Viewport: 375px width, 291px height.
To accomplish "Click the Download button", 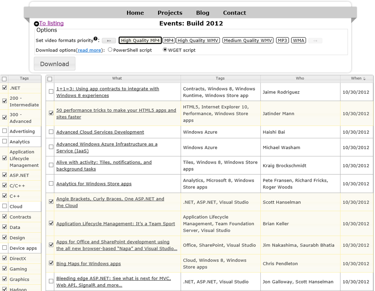I will [x=54, y=64].
